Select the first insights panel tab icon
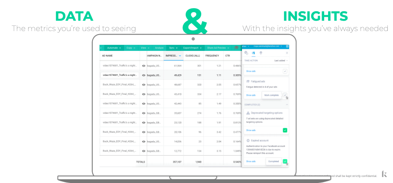Image resolution: width=393 pixels, height=183 pixels. pyautogui.click(x=246, y=53)
